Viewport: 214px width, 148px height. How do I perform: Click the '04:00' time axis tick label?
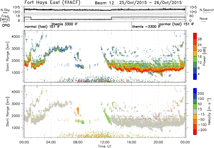pos(51,142)
